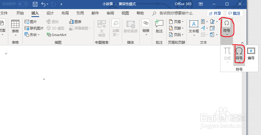Click the 共享 button
This screenshot has height=135, width=261.
[215, 13]
